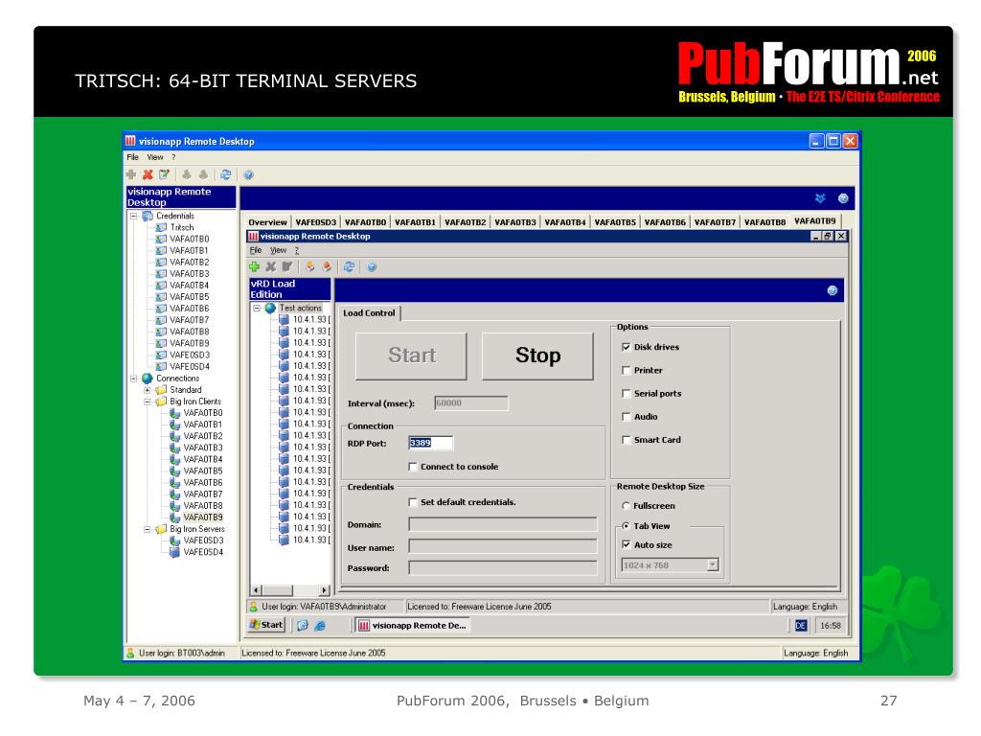The width and height of the screenshot is (981, 736).
Task: Check Set default credentials
Action: pyautogui.click(x=412, y=502)
